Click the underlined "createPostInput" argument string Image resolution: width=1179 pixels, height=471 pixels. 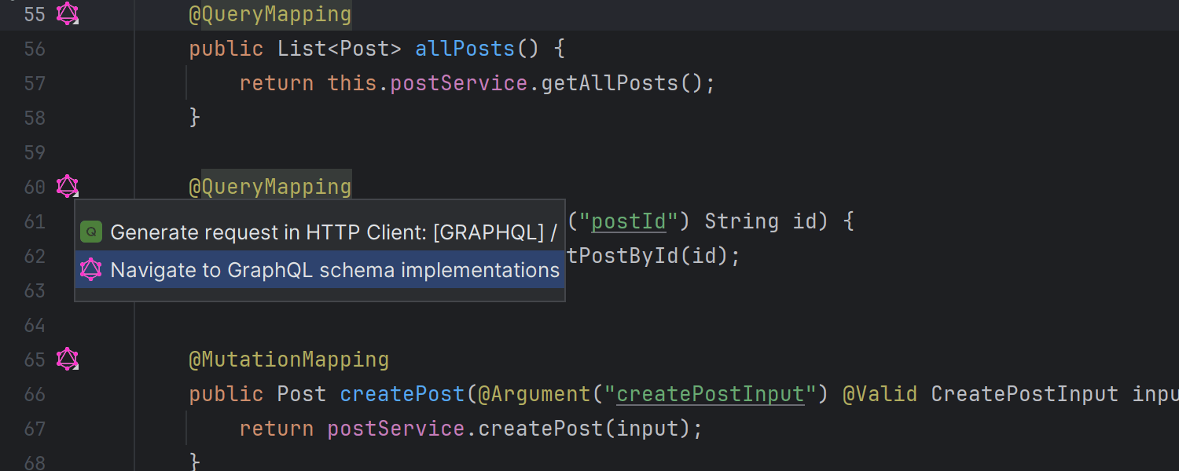pyautogui.click(x=711, y=394)
